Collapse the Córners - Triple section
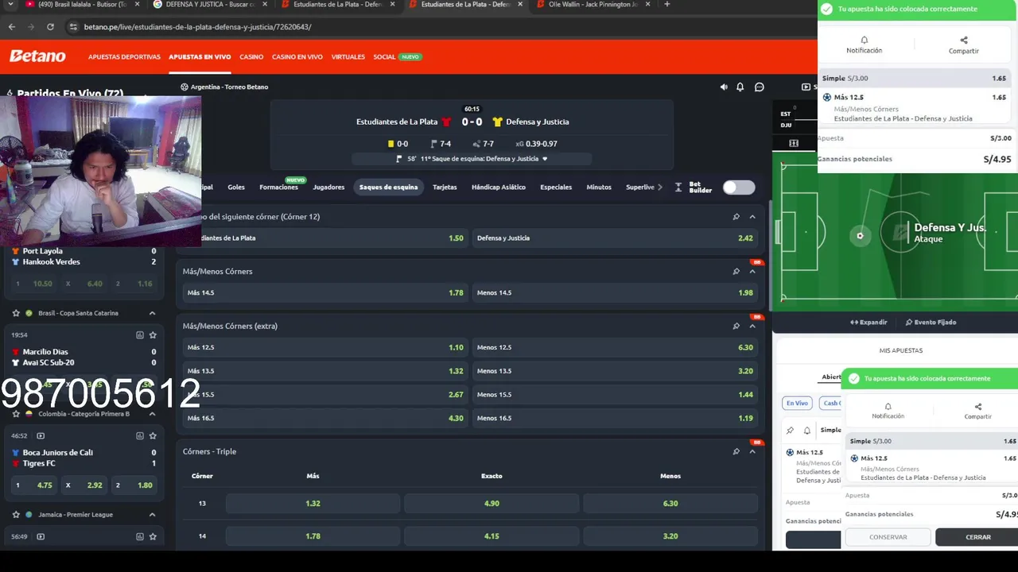Screen dimensions: 1018x572 point(752,451)
